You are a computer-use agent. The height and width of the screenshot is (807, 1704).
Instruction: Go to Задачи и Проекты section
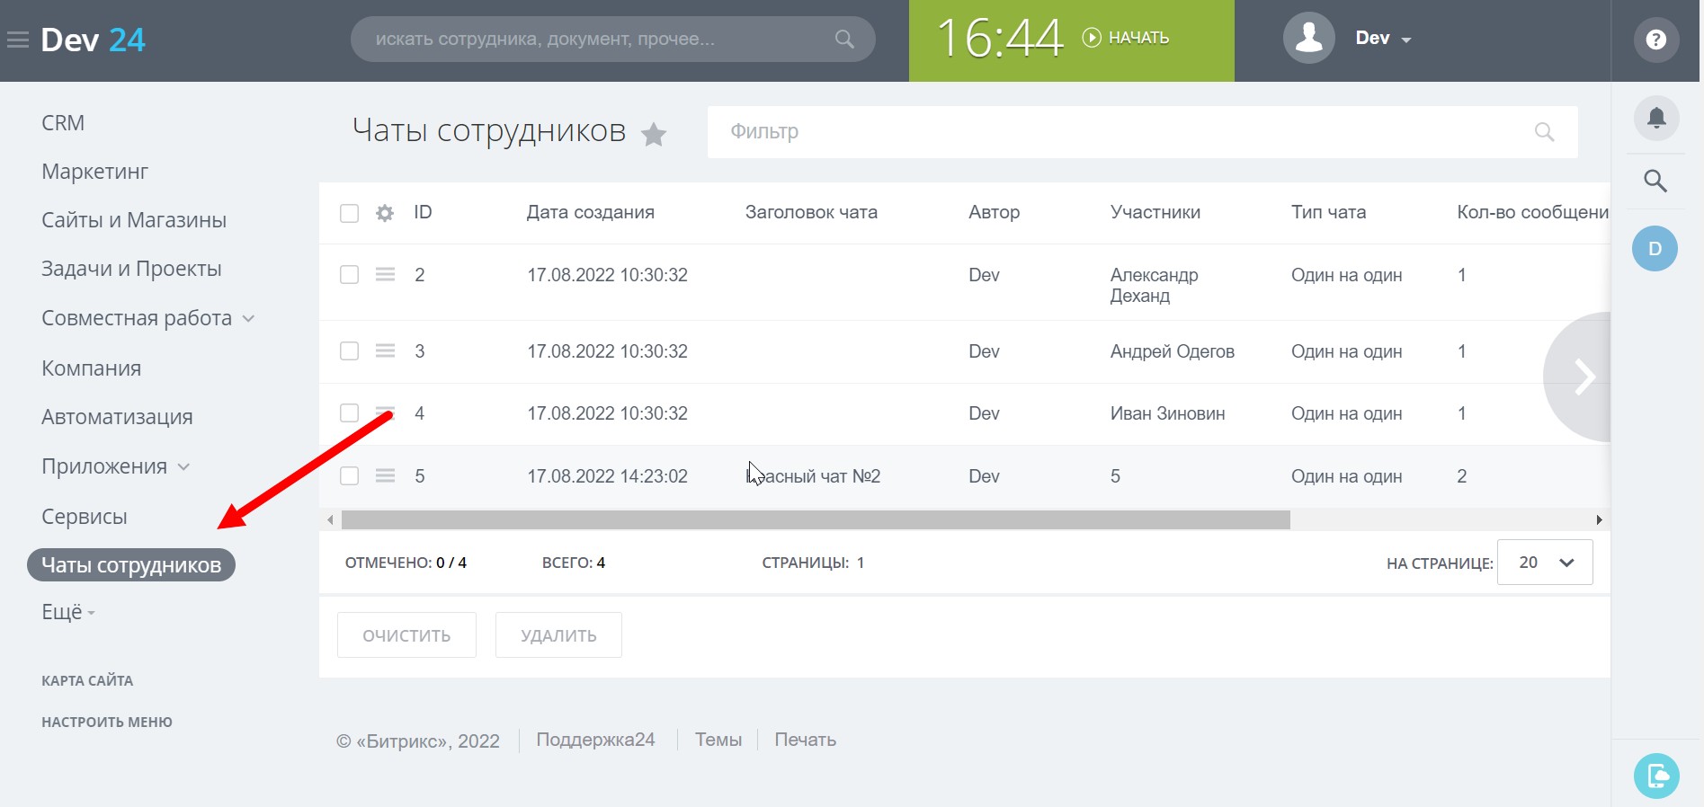tap(131, 269)
